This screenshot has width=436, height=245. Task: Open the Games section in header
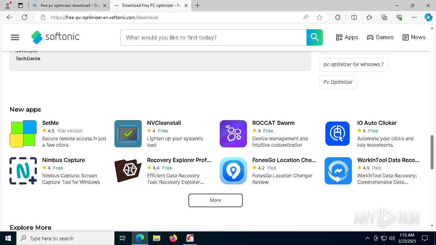[380, 37]
